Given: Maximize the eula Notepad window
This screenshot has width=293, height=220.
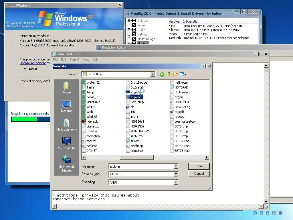Looking at the screenshot, I should coord(261,54).
